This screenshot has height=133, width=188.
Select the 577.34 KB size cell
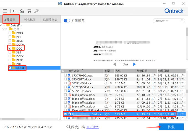(x=121, y=91)
